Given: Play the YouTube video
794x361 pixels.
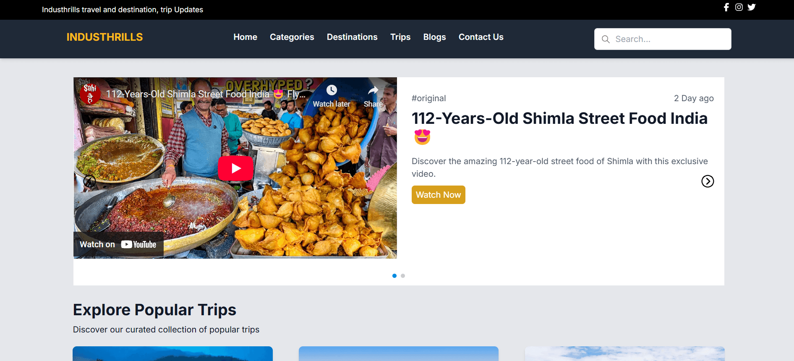Looking at the screenshot, I should coord(235,168).
